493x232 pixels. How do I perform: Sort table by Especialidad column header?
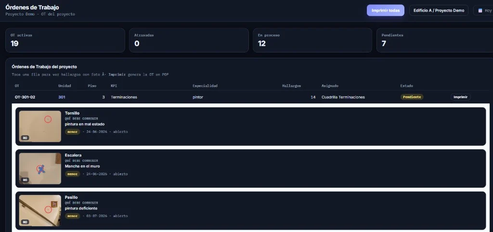point(205,86)
